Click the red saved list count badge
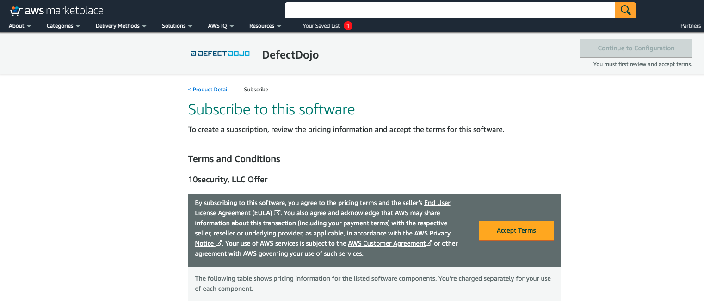This screenshot has height=301, width=704. click(x=348, y=26)
